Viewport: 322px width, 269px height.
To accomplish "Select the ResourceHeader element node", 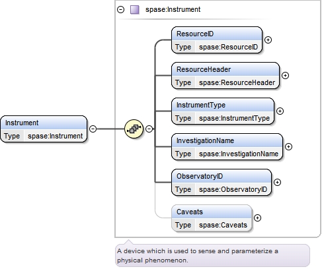I will (x=225, y=76).
